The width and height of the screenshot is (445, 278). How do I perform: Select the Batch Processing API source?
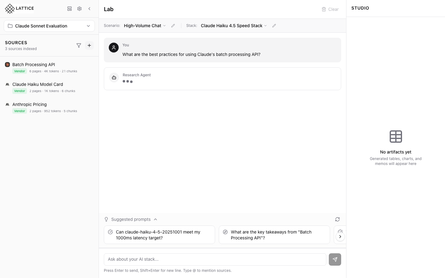coord(34,65)
